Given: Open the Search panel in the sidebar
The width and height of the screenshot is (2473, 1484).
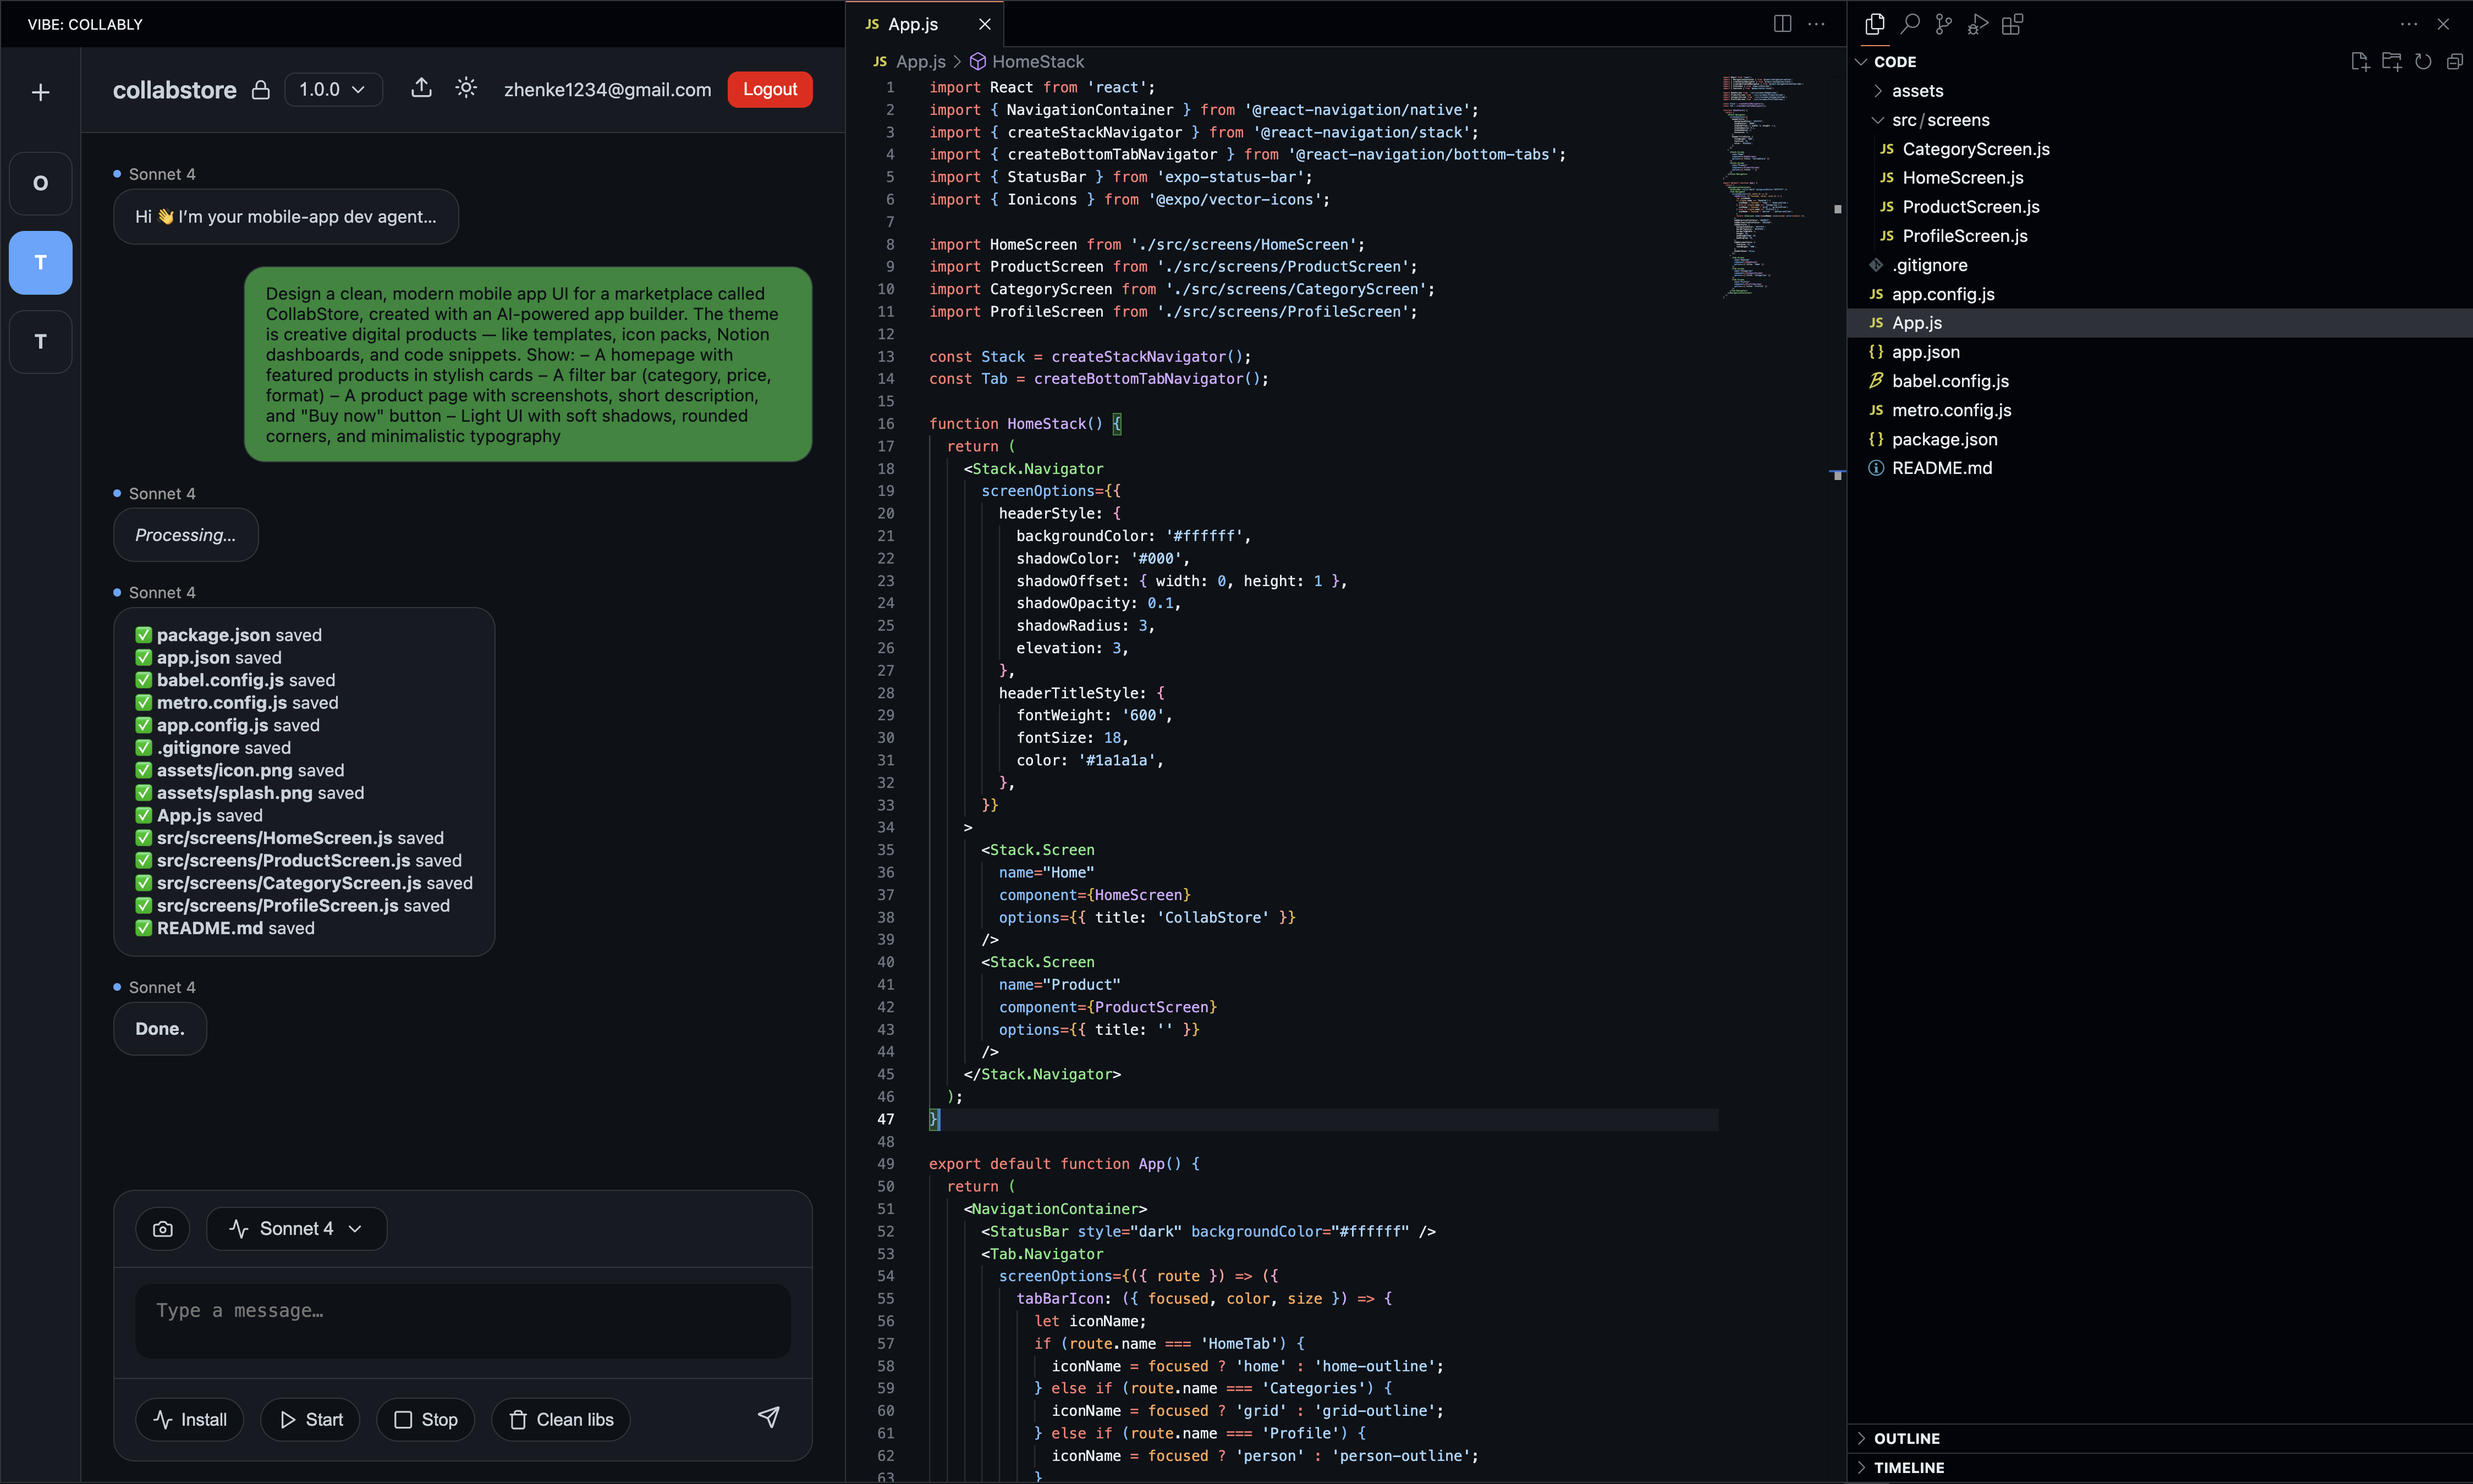Looking at the screenshot, I should [x=1909, y=23].
